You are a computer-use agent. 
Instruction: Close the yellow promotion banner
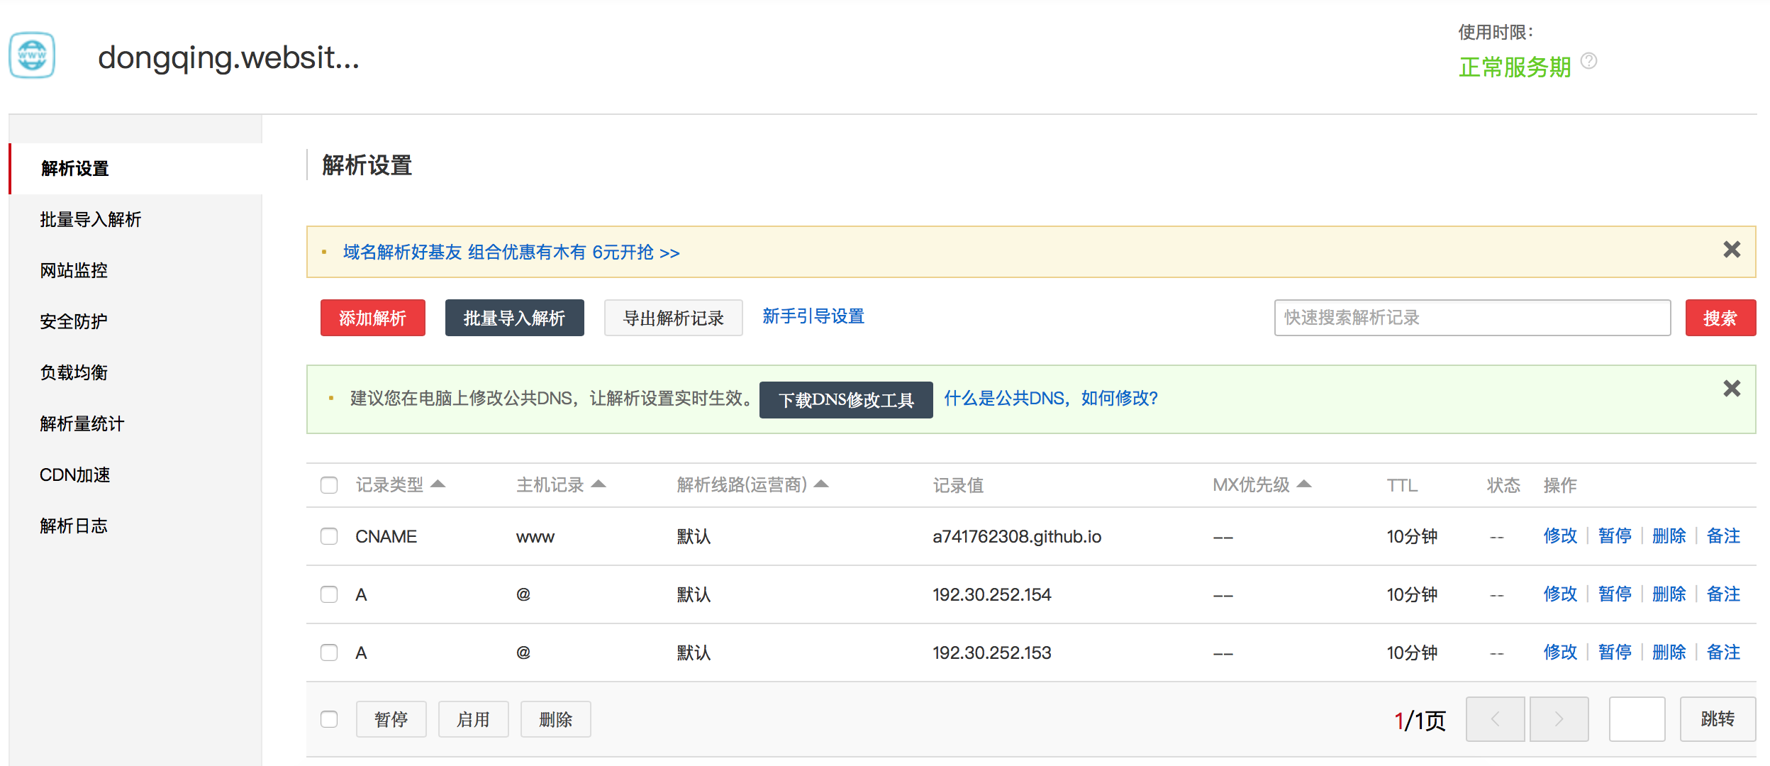coord(1732,250)
